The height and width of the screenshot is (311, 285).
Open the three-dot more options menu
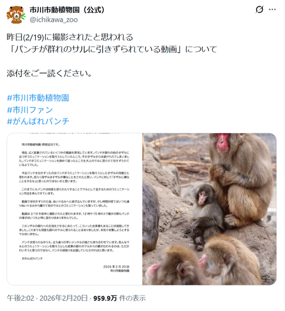pyautogui.click(x=272, y=9)
